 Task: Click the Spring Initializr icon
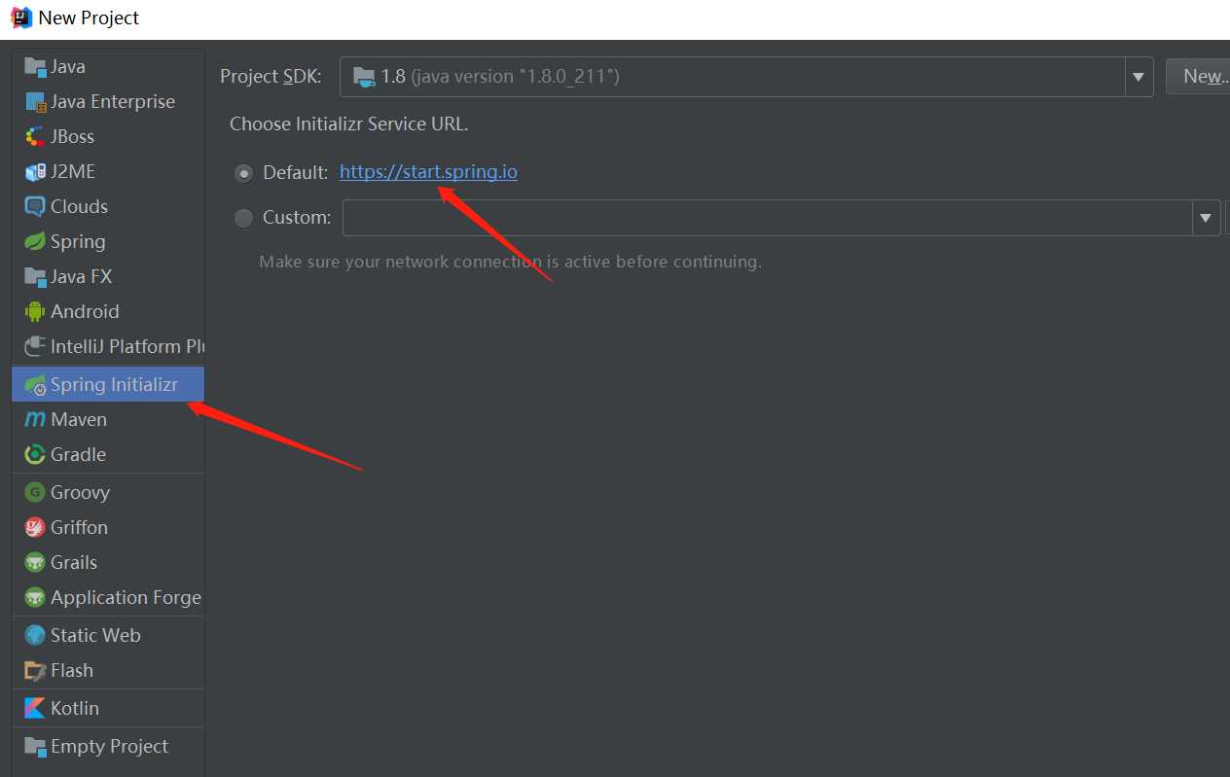tap(35, 385)
